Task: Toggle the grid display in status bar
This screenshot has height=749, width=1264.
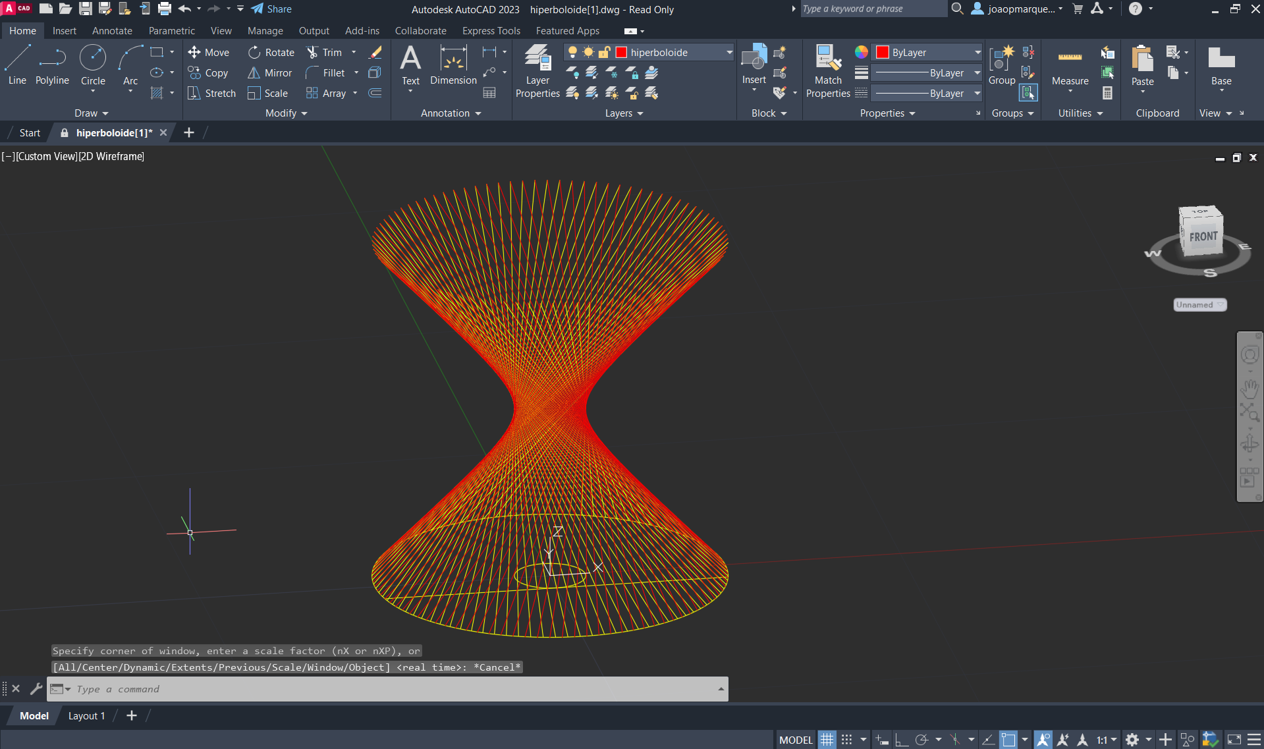Action: (827, 740)
